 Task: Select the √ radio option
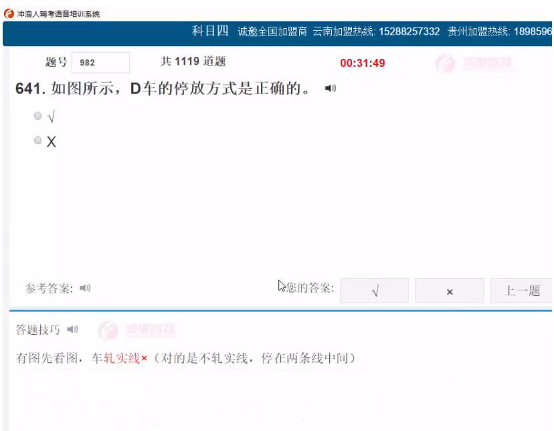37,116
